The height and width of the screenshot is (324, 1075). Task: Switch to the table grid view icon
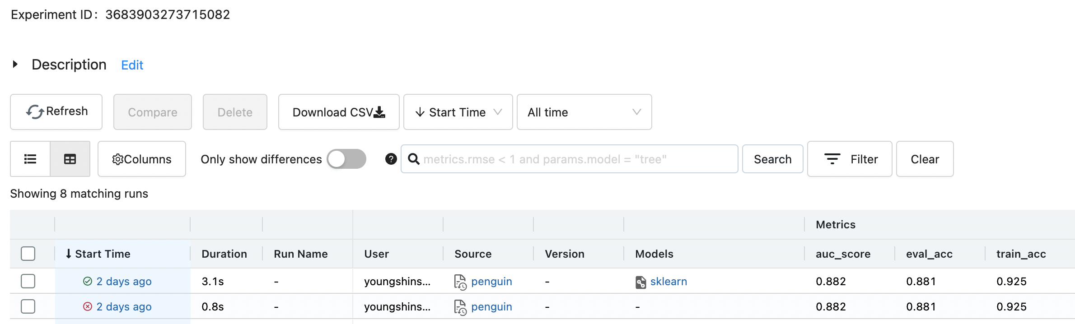(x=70, y=159)
